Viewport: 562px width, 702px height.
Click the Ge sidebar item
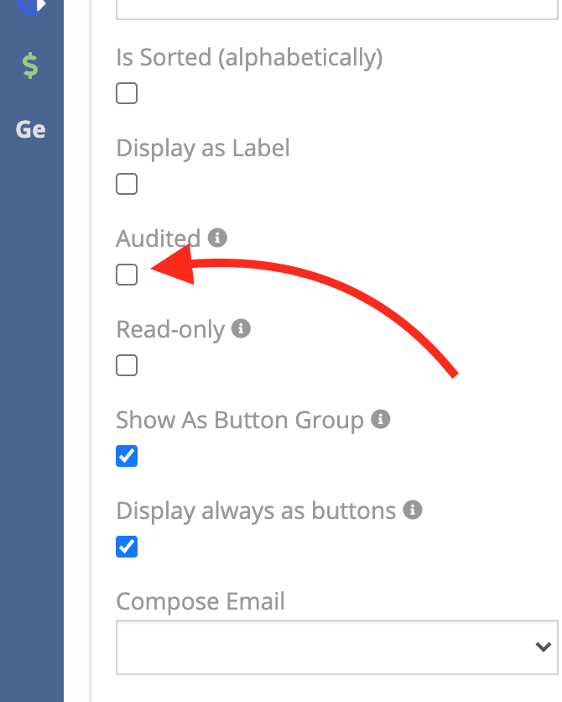[30, 130]
